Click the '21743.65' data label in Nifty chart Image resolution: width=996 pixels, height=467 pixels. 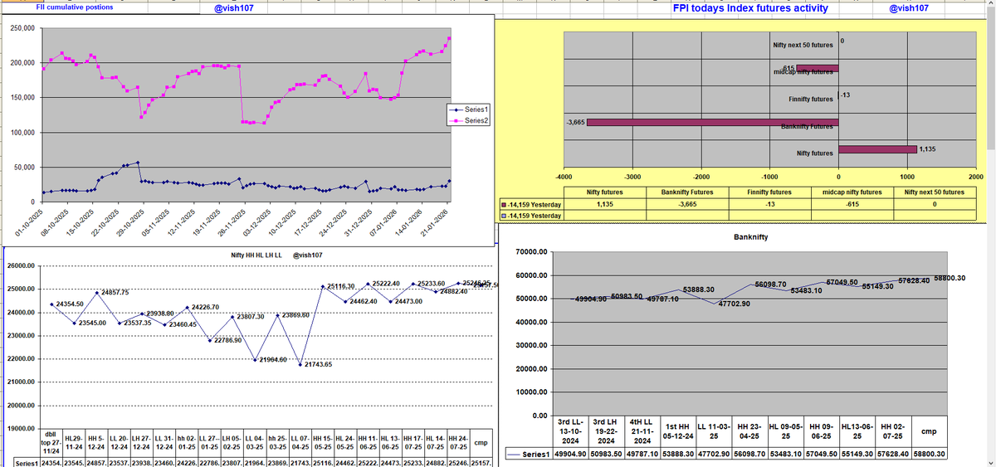tap(317, 364)
